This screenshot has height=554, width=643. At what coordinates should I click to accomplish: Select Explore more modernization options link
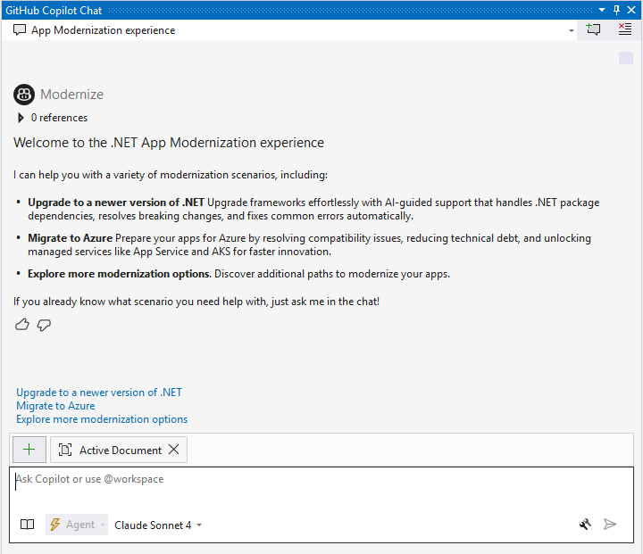click(x=102, y=419)
